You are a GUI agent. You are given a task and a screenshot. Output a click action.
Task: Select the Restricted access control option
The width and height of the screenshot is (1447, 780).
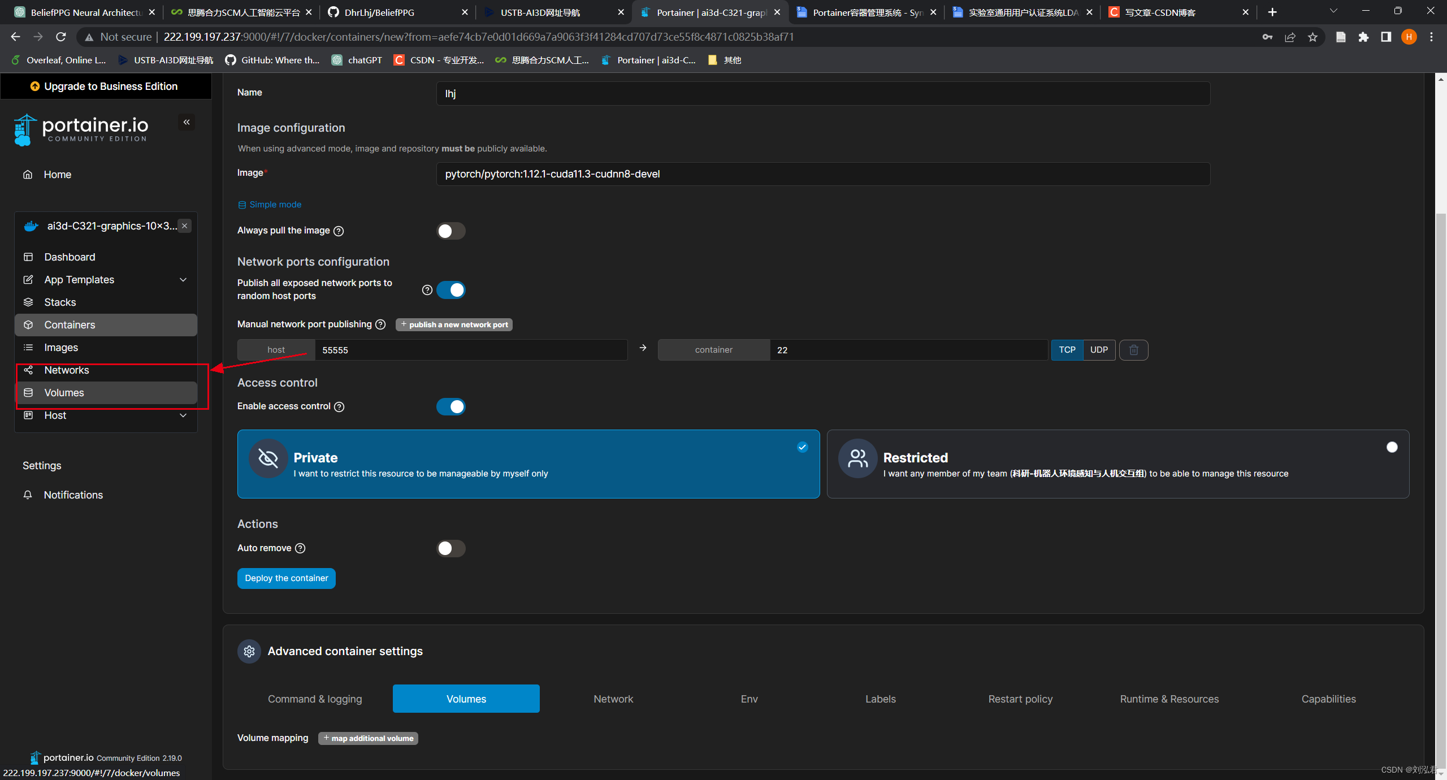click(x=1118, y=464)
